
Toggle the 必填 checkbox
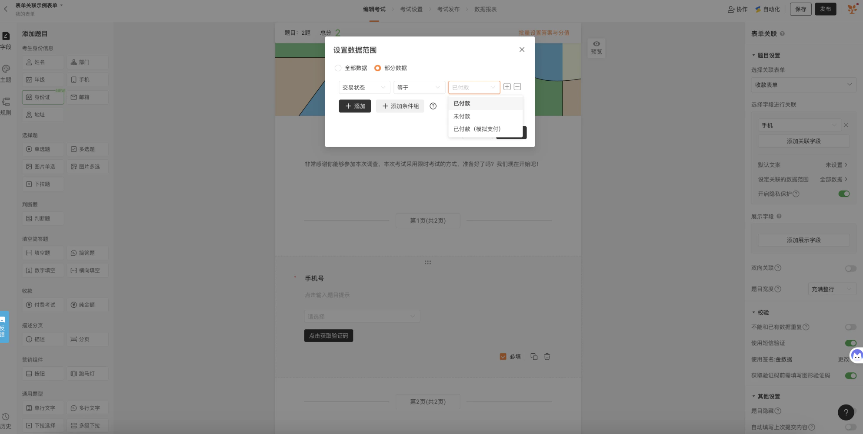click(503, 357)
